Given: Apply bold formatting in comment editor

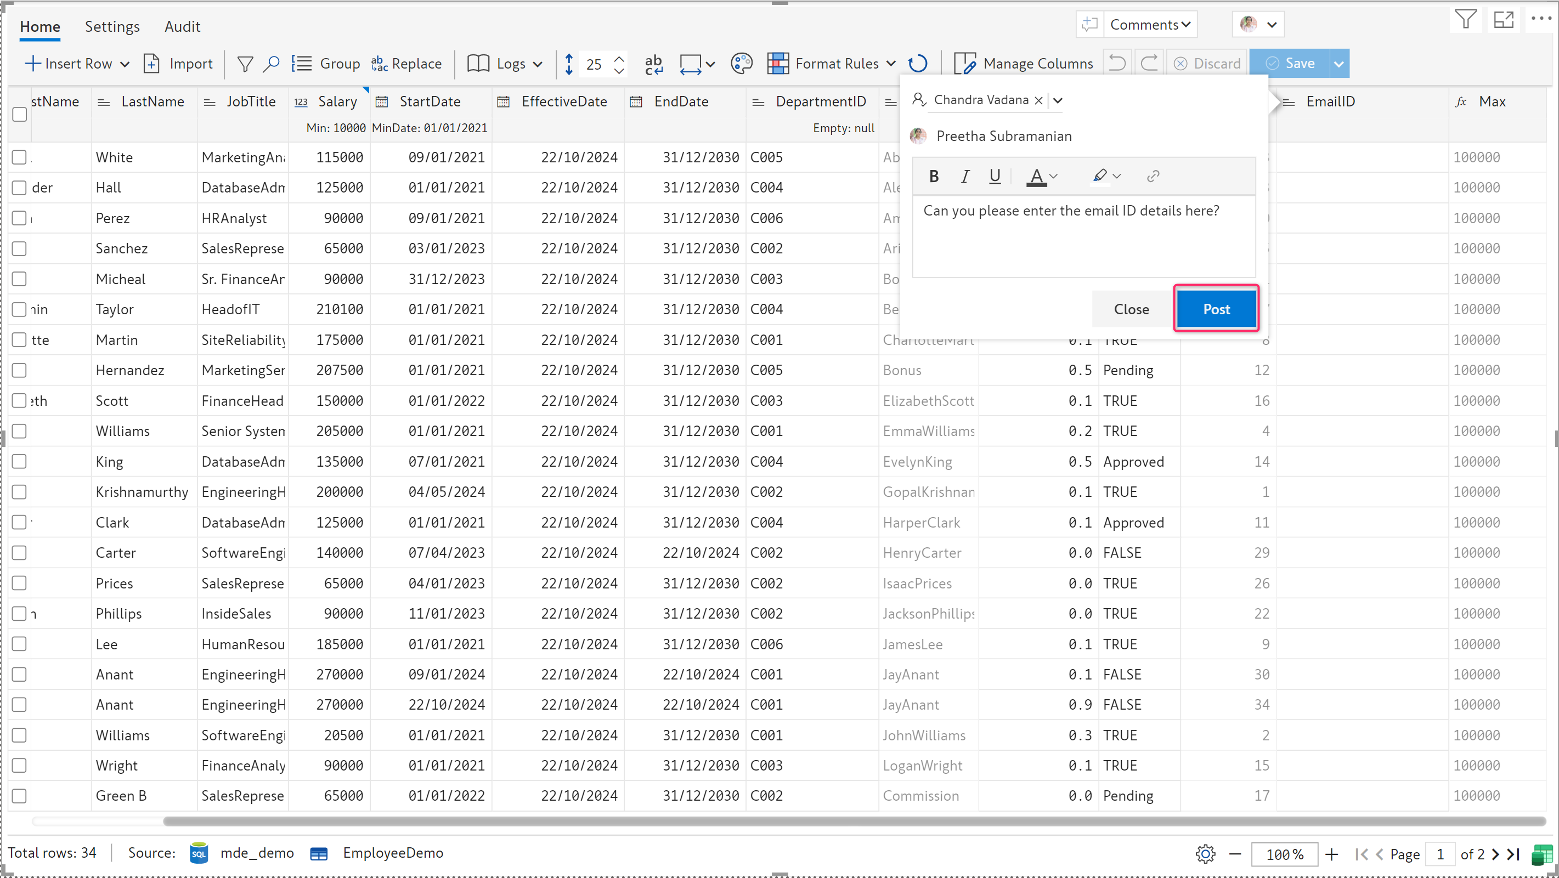Looking at the screenshot, I should coord(933,176).
